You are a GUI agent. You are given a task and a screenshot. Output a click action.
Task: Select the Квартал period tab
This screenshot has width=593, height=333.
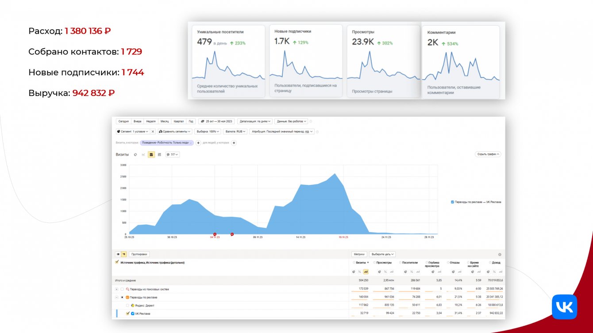[x=179, y=121]
